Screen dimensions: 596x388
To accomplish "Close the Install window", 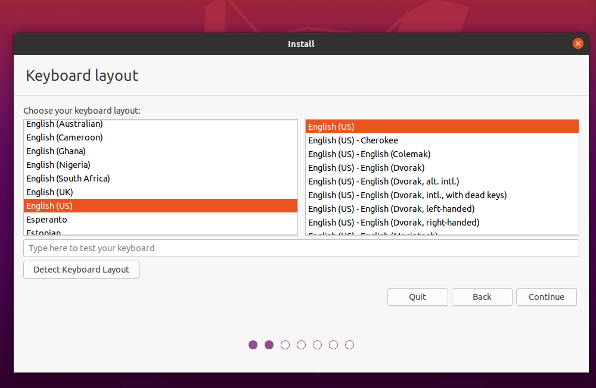I will [578, 43].
